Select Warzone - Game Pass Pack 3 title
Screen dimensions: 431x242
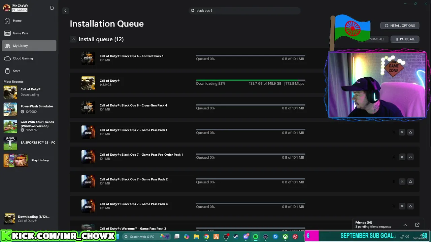pyautogui.click(x=133, y=229)
